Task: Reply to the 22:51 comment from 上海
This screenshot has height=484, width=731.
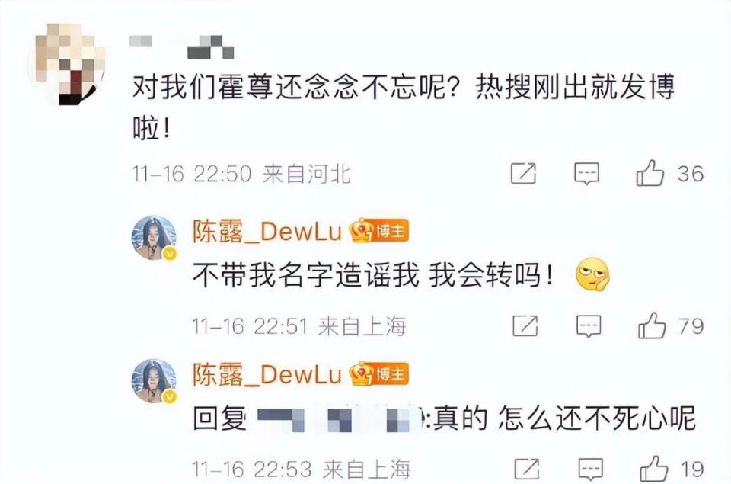Action: coord(589,326)
